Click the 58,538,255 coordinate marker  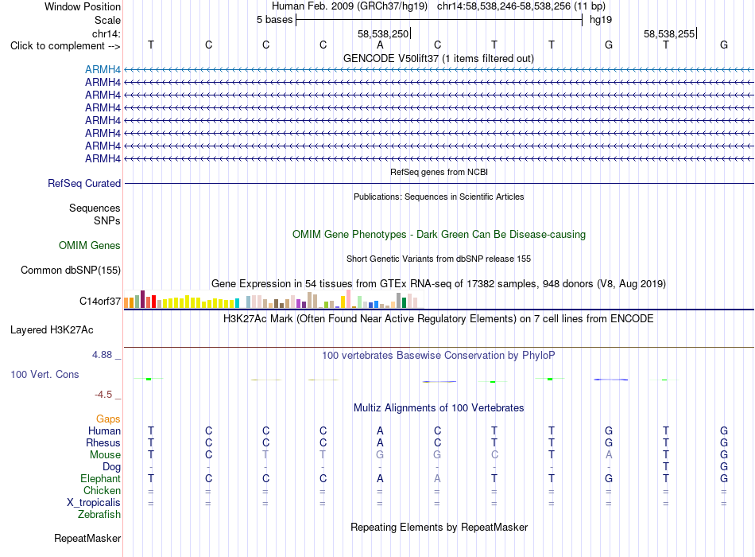pyautogui.click(x=669, y=33)
